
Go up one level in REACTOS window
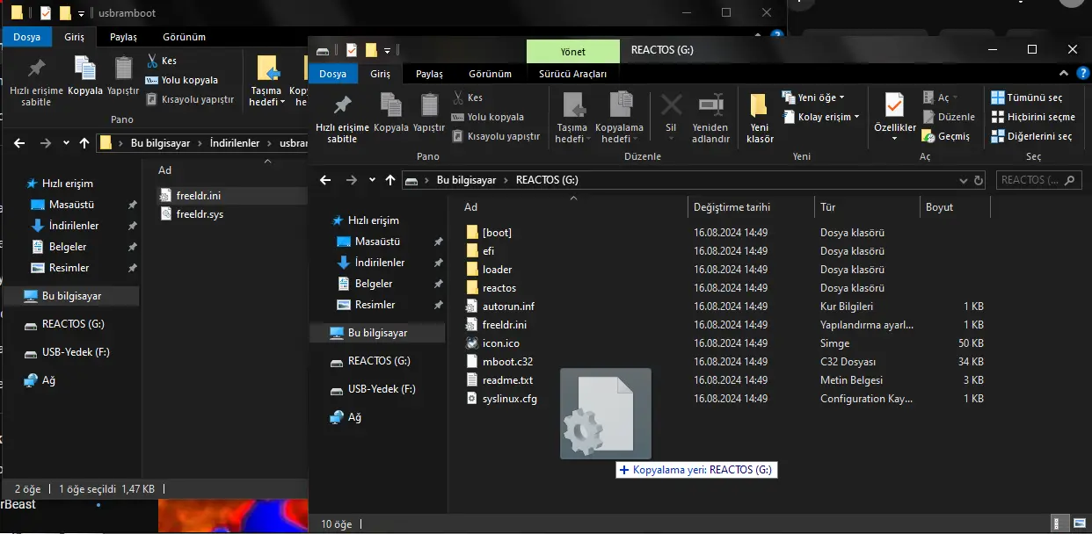[x=390, y=180]
